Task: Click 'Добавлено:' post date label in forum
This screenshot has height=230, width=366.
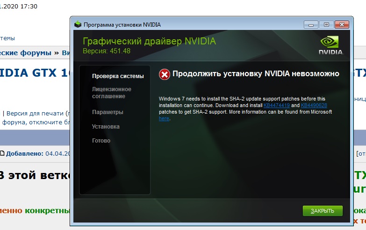Action: [x=25, y=154]
